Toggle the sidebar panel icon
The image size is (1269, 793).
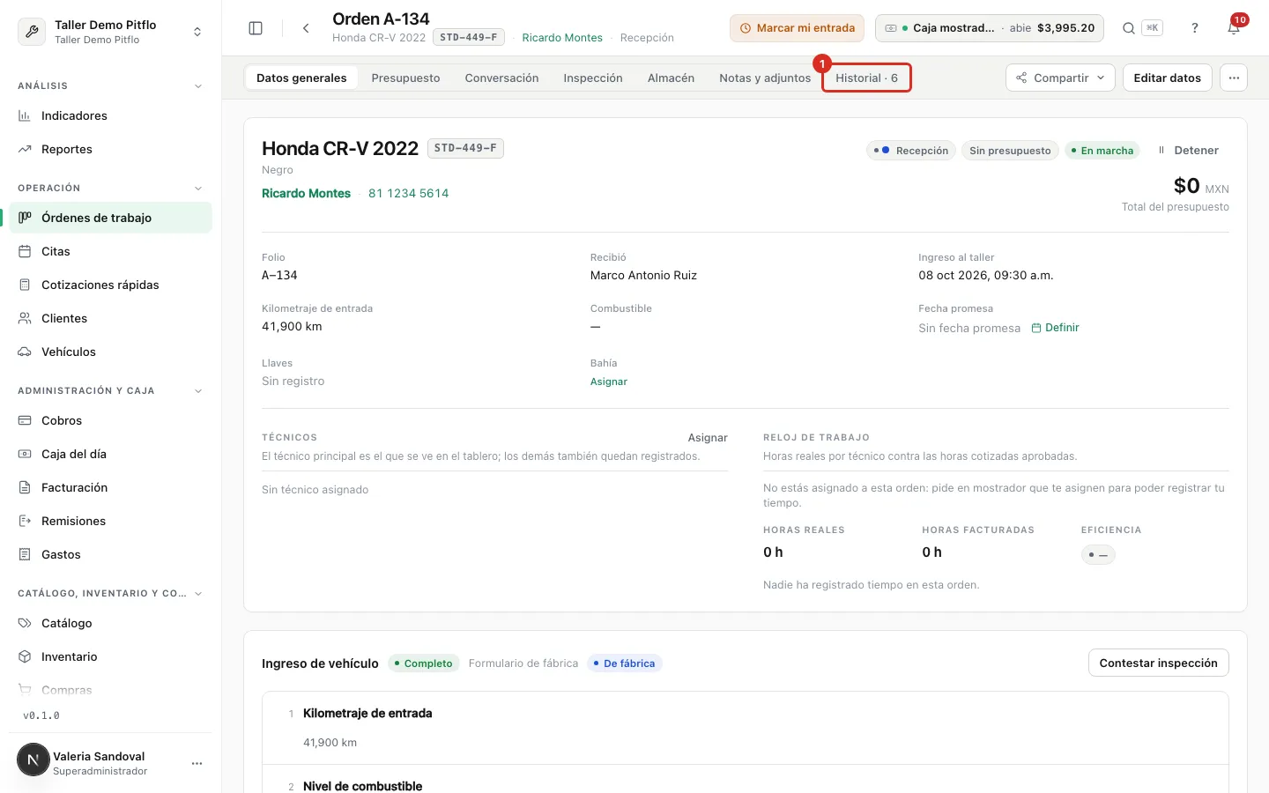[x=256, y=28]
